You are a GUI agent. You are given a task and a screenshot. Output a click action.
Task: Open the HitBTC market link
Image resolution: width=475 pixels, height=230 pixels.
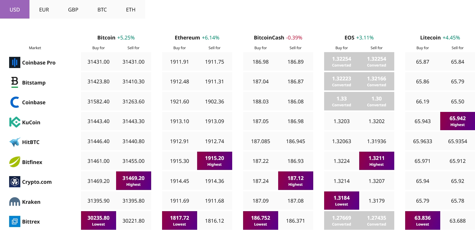click(31, 142)
